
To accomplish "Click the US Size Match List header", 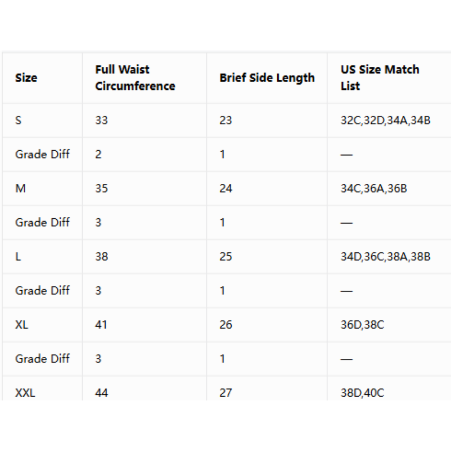I will point(380,78).
